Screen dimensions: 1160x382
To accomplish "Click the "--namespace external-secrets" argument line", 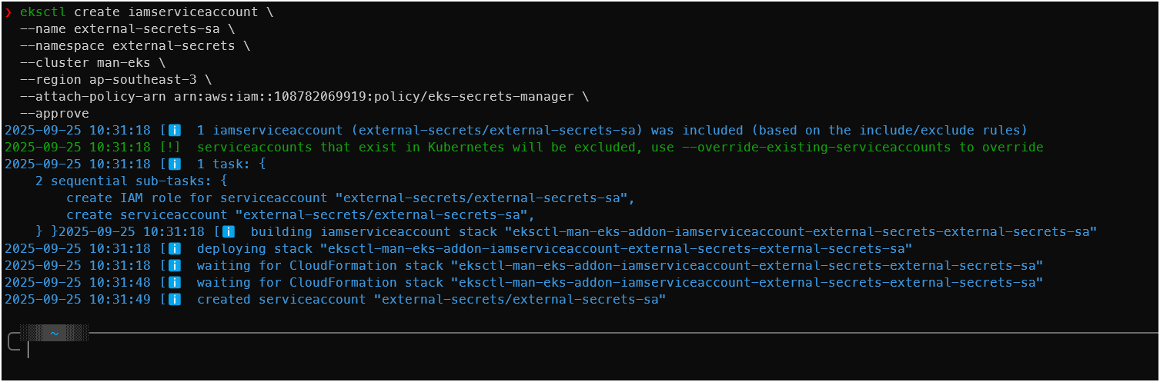I will 128,46.
